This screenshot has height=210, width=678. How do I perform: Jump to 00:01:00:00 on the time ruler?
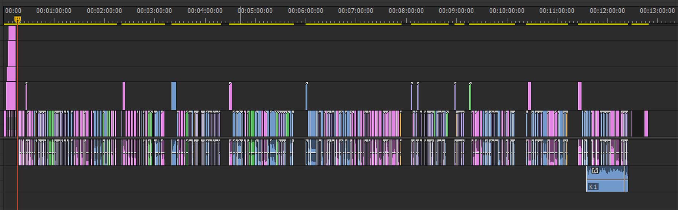tap(54, 11)
